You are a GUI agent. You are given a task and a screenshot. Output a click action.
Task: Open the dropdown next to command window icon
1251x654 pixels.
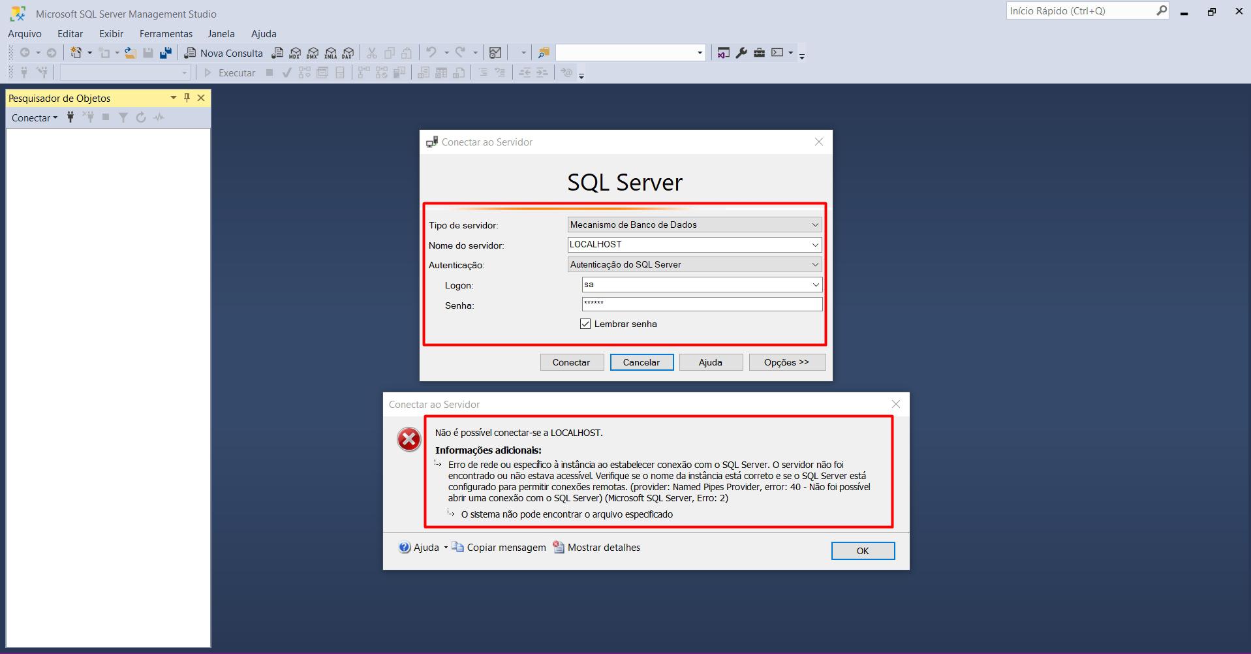tap(790, 53)
